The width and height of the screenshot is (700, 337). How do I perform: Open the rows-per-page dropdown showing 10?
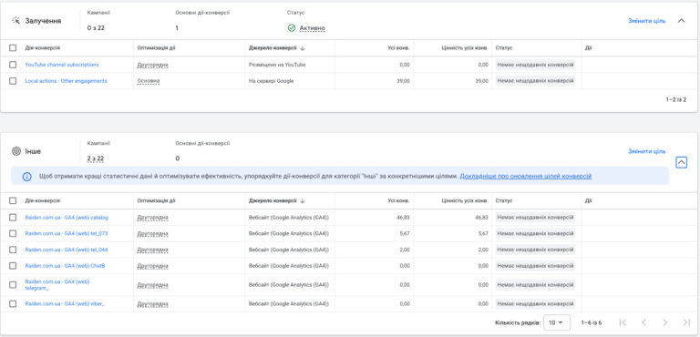(557, 322)
